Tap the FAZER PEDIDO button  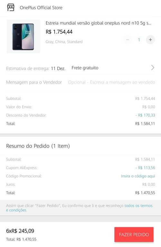[134, 234]
